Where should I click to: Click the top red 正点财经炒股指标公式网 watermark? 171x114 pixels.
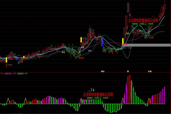(143, 20)
